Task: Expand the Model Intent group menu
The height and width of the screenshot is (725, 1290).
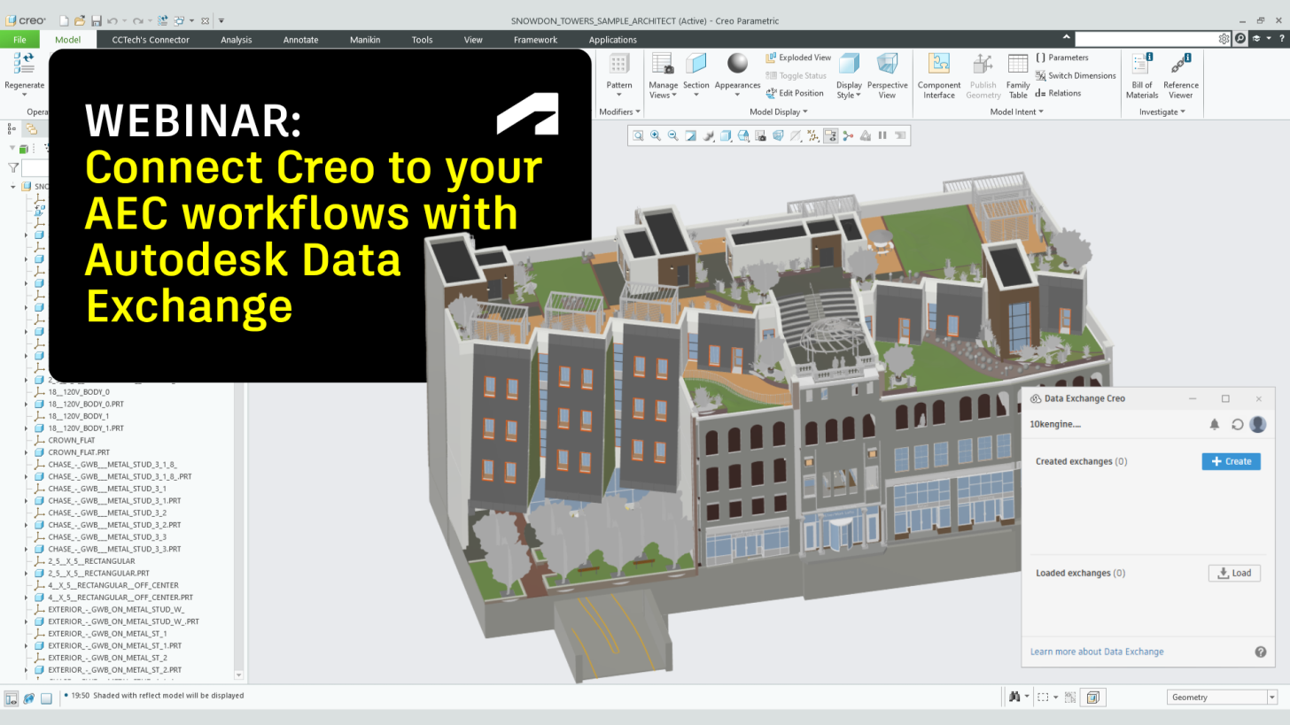Action: (x=1016, y=112)
